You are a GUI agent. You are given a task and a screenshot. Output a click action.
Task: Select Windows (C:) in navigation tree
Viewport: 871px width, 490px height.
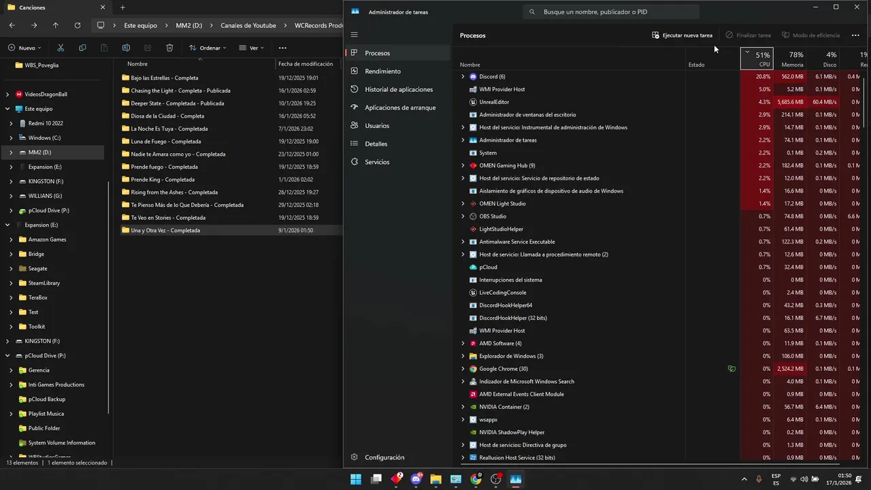tap(44, 138)
